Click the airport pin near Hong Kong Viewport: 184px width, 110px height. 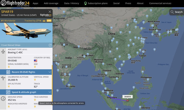pos(130,57)
